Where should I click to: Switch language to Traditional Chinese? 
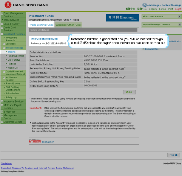[130, 9]
